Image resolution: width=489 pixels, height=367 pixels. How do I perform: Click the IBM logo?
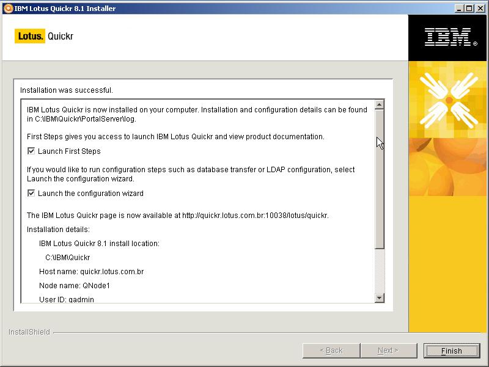[450, 37]
